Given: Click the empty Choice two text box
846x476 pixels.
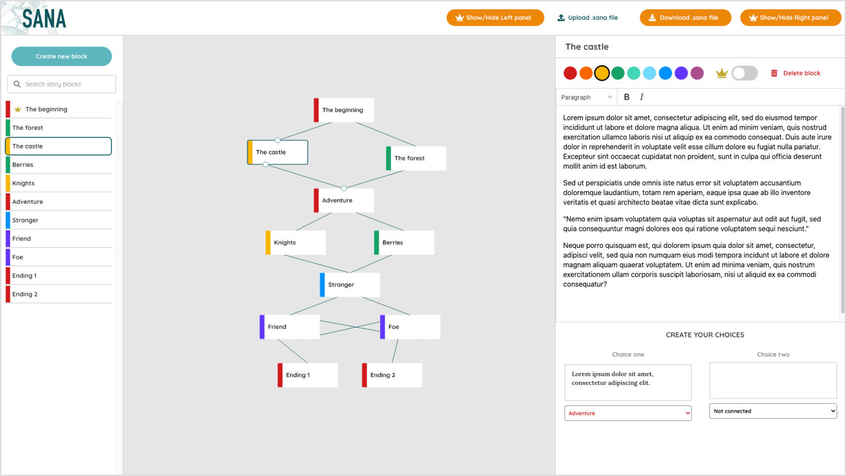Looking at the screenshot, I should pyautogui.click(x=773, y=380).
